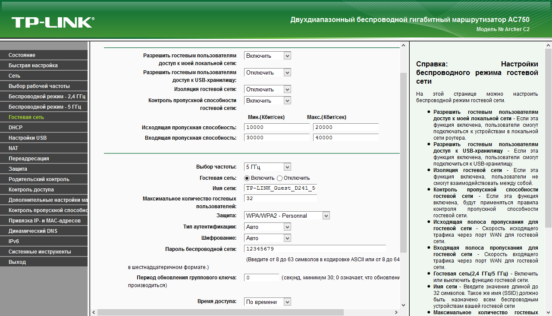Click help panel scrollbar up arrow
This screenshot has height=316, width=552.
[x=548, y=45]
